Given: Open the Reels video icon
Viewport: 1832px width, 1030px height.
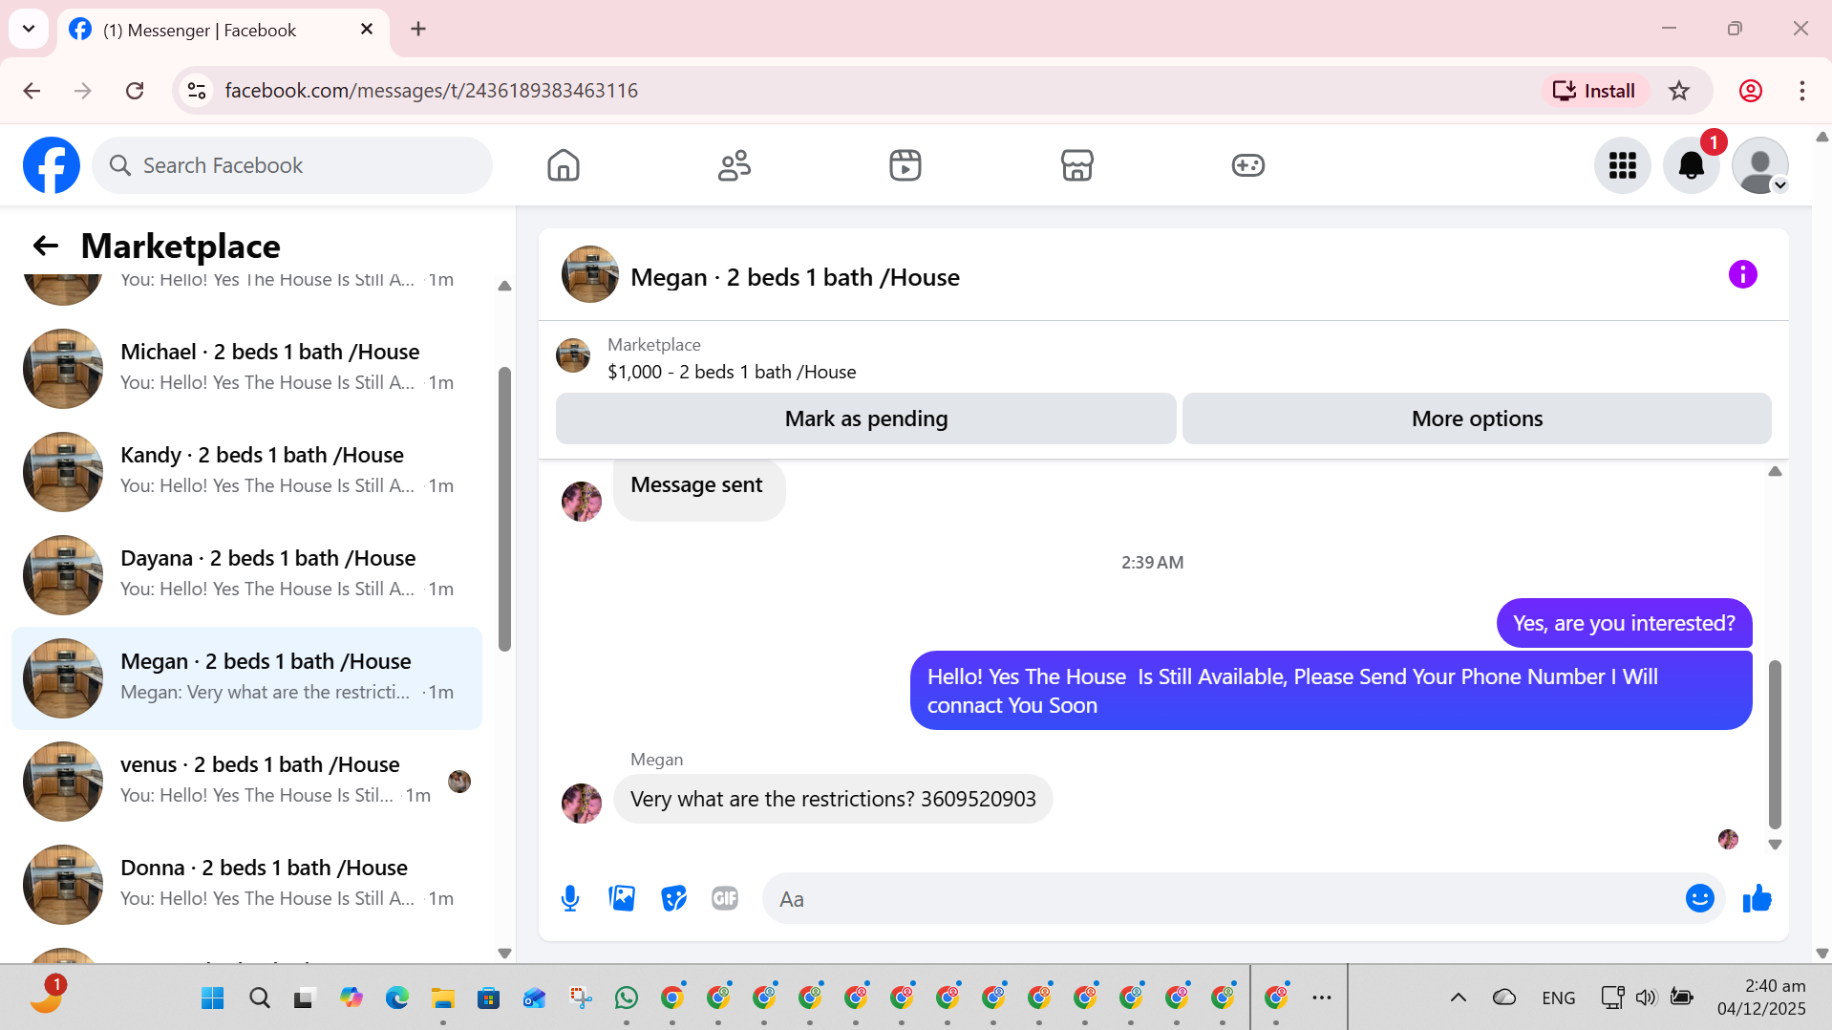Looking at the screenshot, I should pos(905,165).
